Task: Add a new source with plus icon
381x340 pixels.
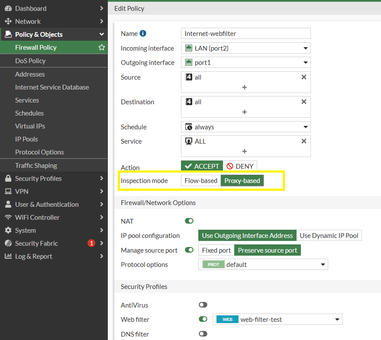Action: pos(245,87)
